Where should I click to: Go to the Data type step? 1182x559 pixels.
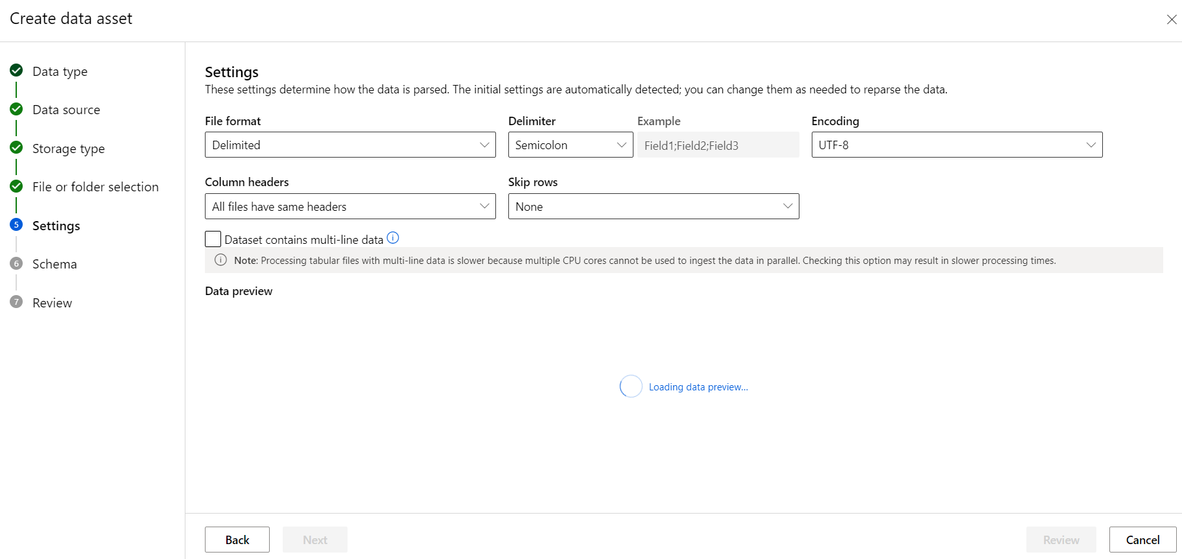pyautogui.click(x=60, y=71)
